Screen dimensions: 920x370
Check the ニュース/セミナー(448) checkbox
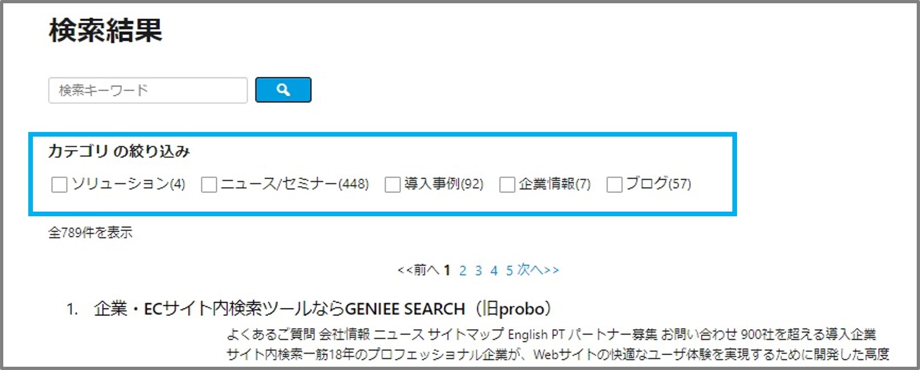209,184
